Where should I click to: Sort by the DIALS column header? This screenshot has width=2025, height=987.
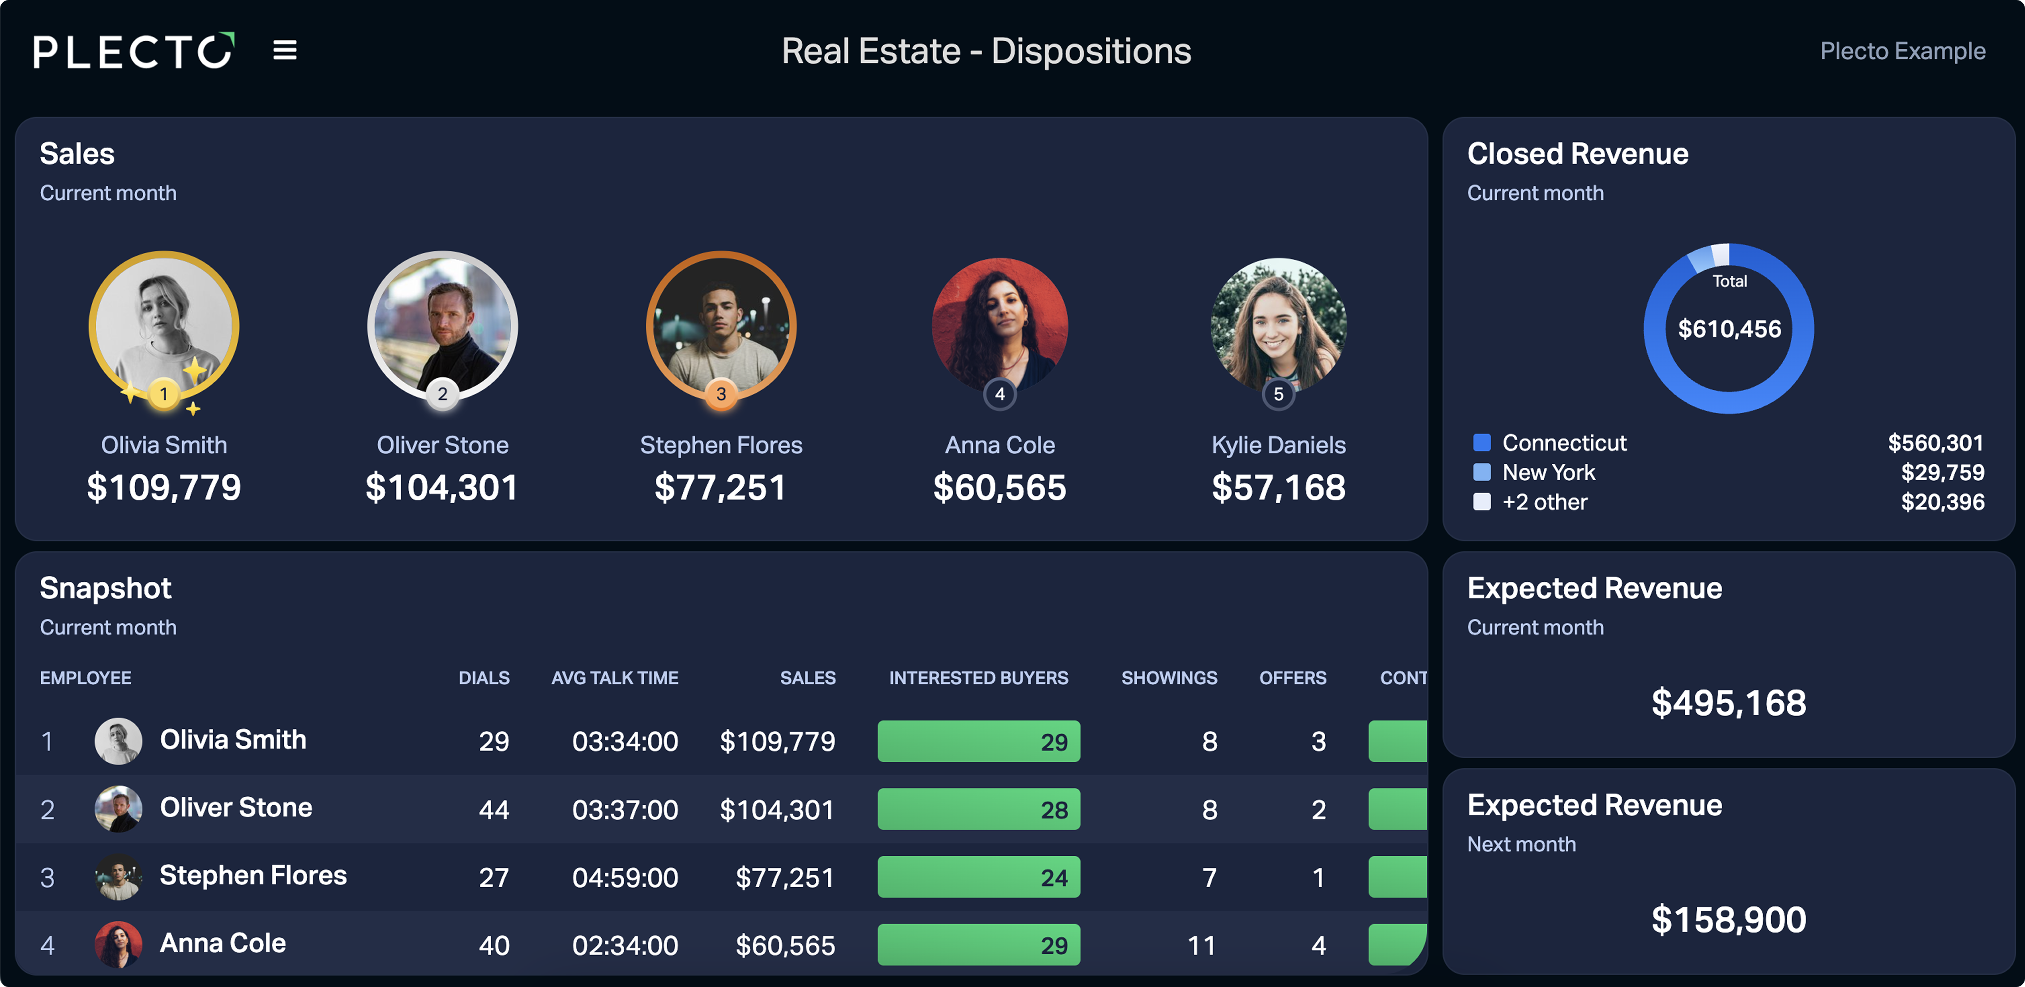(484, 677)
